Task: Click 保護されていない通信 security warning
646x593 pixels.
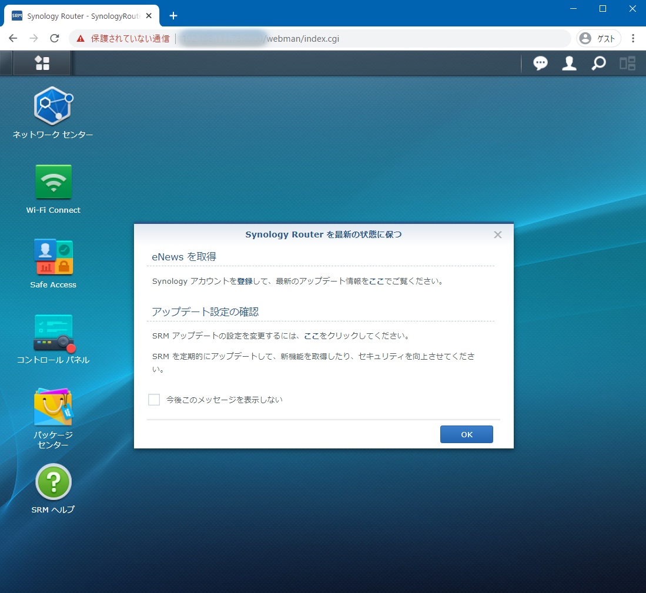Action: tap(123, 39)
